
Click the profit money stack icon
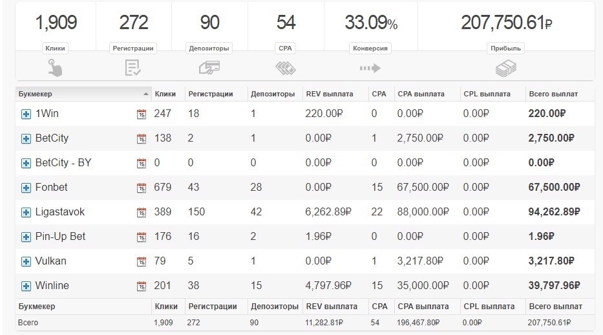point(505,67)
